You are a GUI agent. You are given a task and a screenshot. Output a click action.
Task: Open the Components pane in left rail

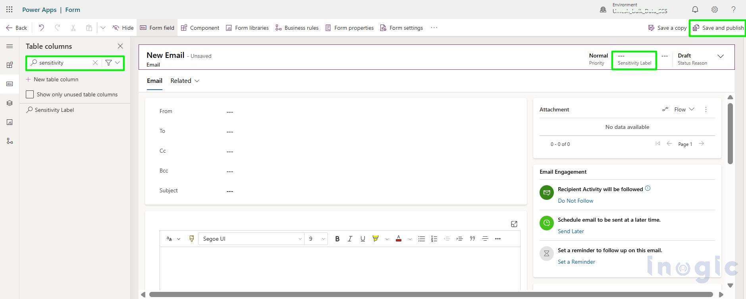coord(10,65)
